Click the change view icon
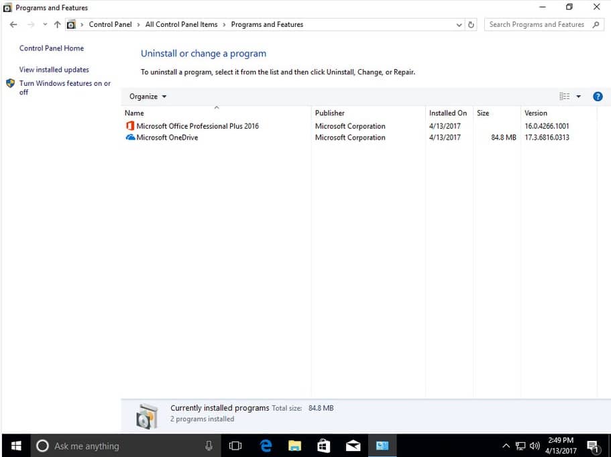 (564, 97)
